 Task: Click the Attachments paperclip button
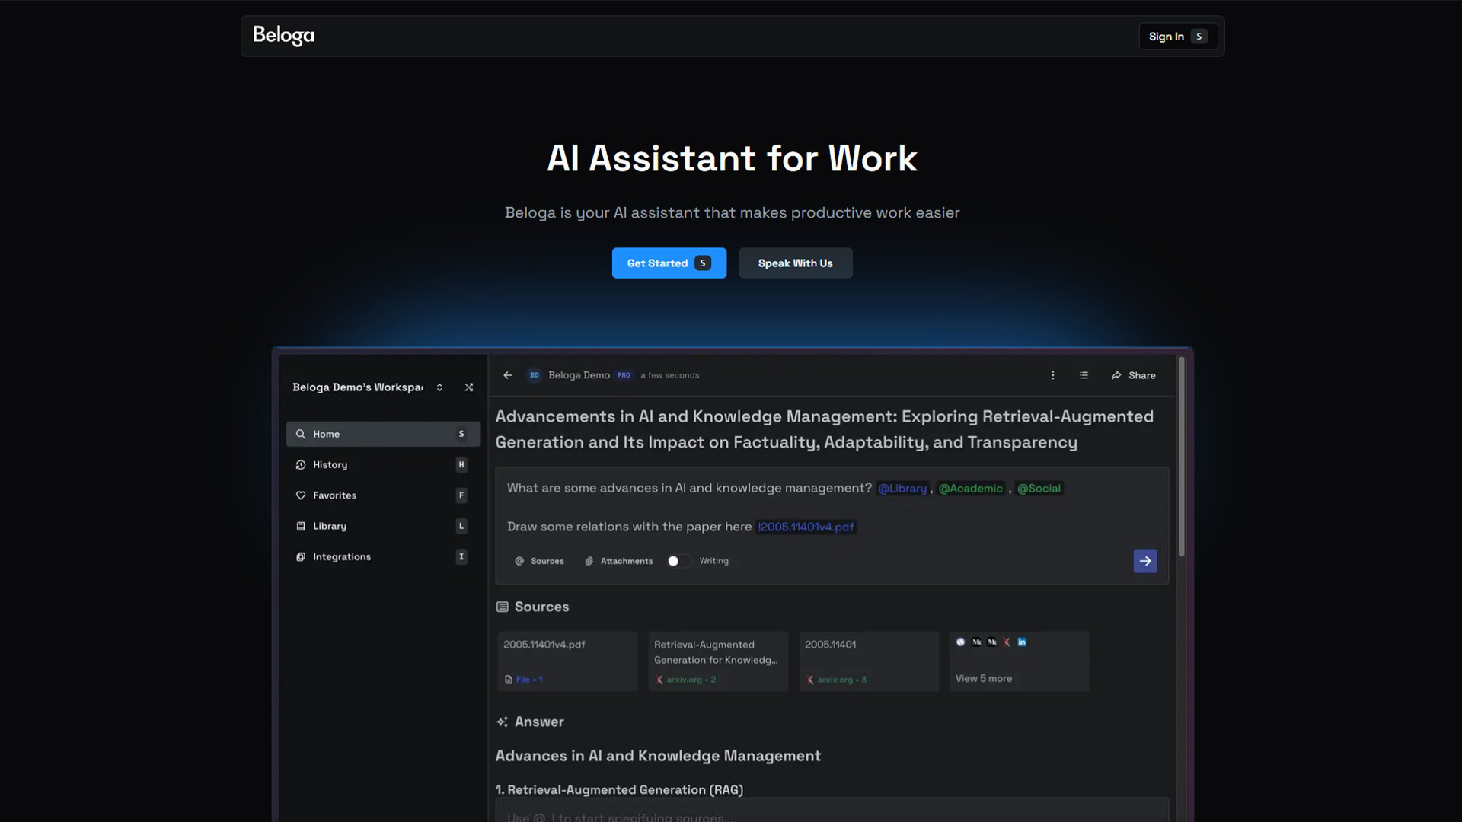[618, 561]
